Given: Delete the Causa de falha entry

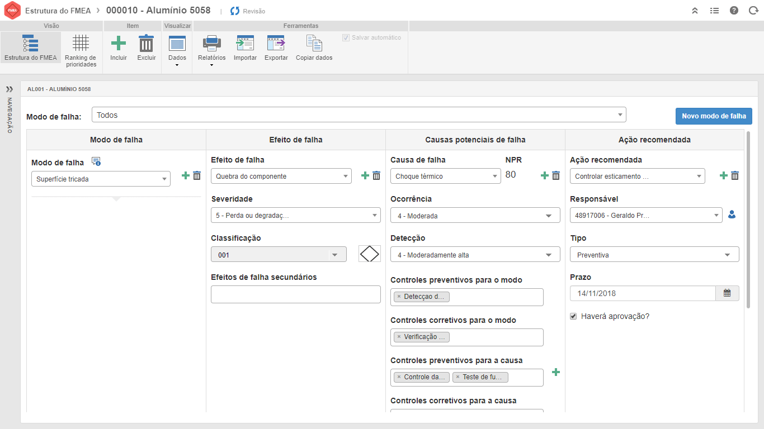Looking at the screenshot, I should pyautogui.click(x=556, y=176).
